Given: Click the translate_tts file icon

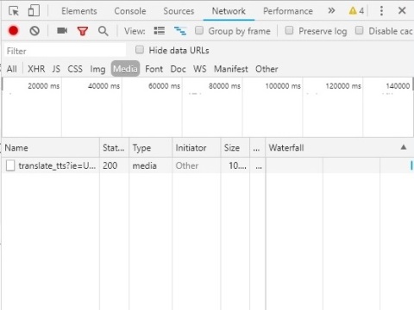Looking at the screenshot, I should pos(10,165).
